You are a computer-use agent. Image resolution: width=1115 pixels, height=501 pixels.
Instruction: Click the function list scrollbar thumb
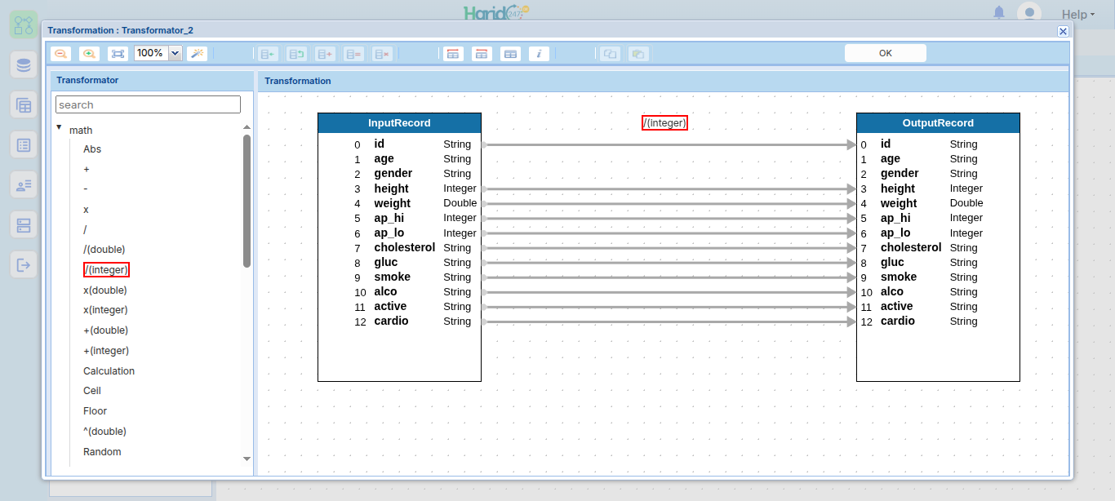(247, 201)
